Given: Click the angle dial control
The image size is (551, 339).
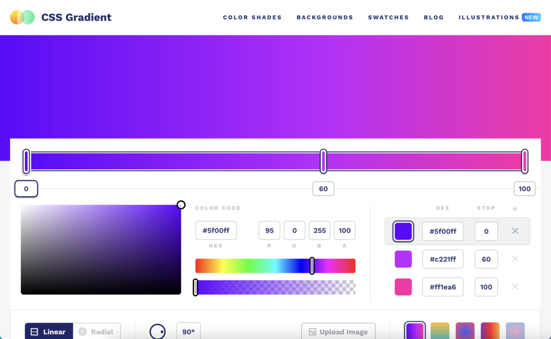Looking at the screenshot, I should pos(158,331).
